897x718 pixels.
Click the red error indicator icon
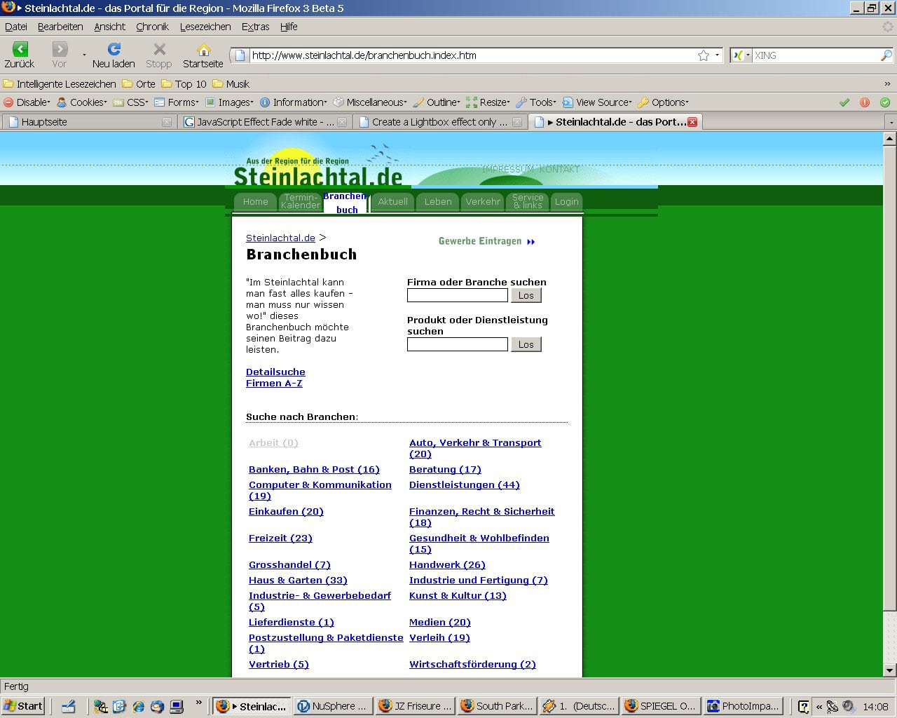click(x=865, y=102)
